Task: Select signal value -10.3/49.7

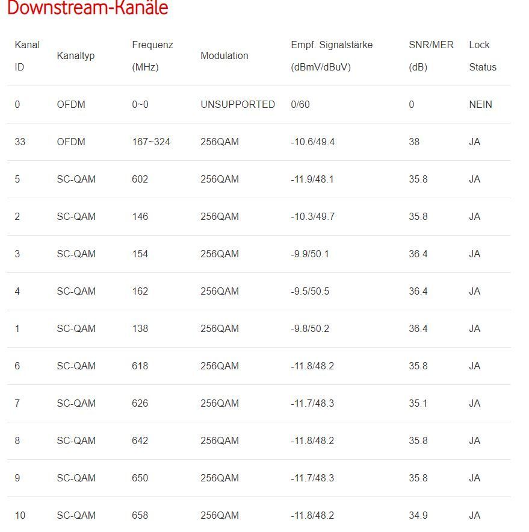Action: (x=312, y=216)
